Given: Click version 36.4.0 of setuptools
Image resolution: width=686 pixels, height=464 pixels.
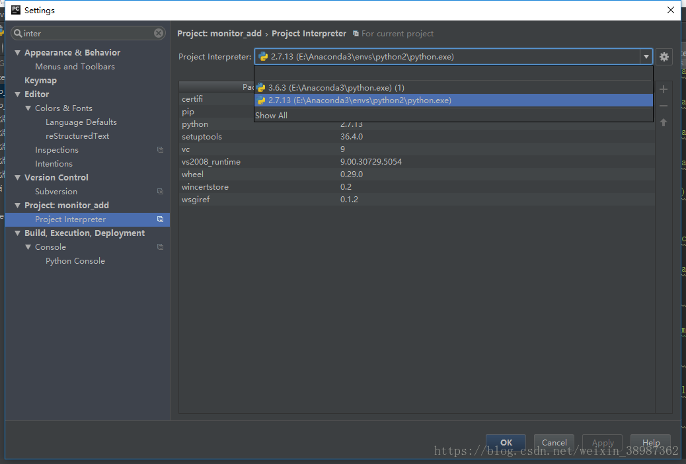Looking at the screenshot, I should 352,137.
